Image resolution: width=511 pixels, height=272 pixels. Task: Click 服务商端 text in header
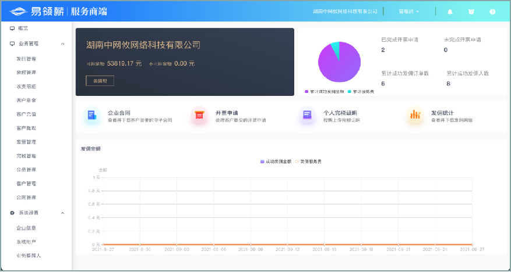coord(89,12)
